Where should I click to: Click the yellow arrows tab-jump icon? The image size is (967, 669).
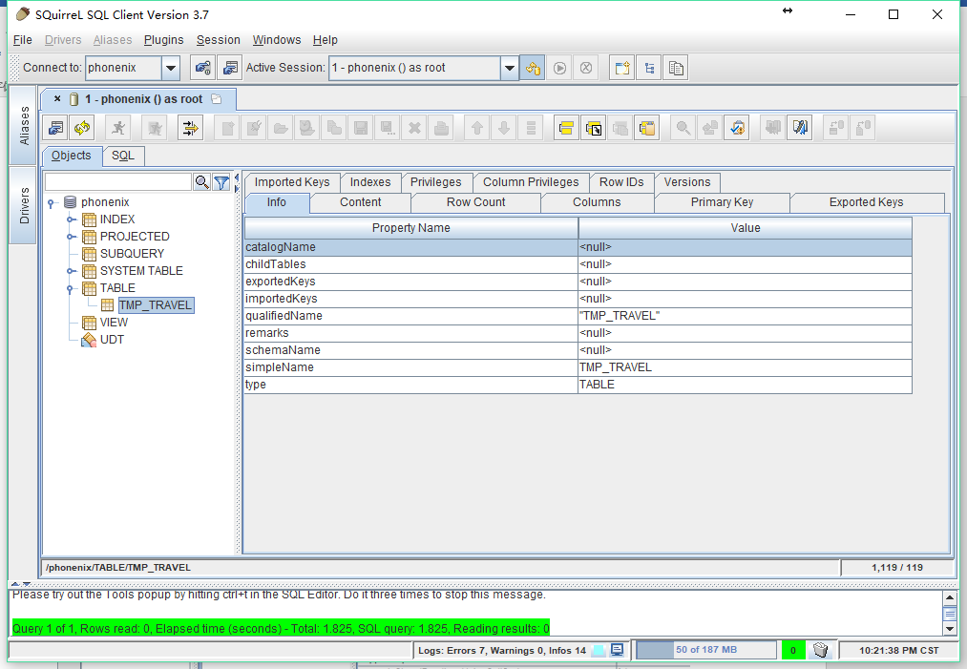190,128
